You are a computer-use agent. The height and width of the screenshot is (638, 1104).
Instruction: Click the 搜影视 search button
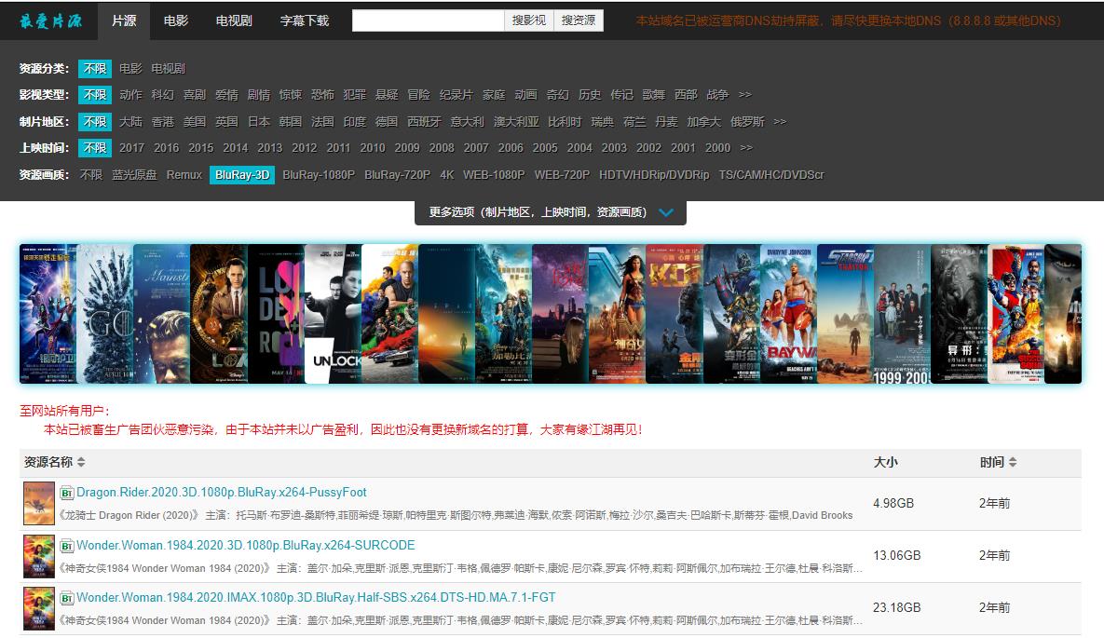tap(529, 20)
